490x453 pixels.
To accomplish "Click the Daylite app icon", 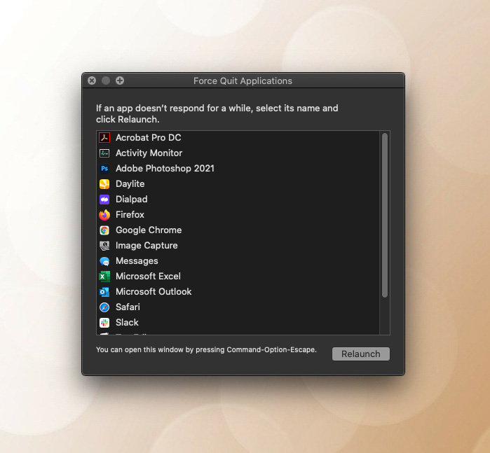I will pos(104,184).
